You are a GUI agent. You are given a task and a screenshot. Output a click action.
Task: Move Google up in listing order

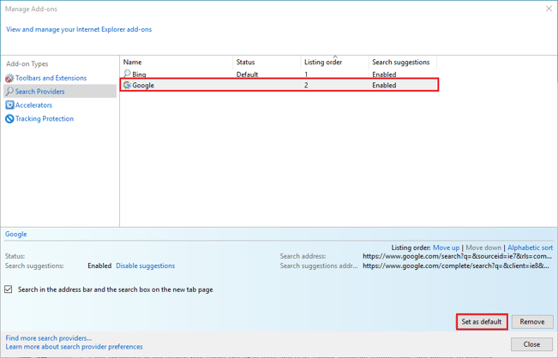coord(446,248)
